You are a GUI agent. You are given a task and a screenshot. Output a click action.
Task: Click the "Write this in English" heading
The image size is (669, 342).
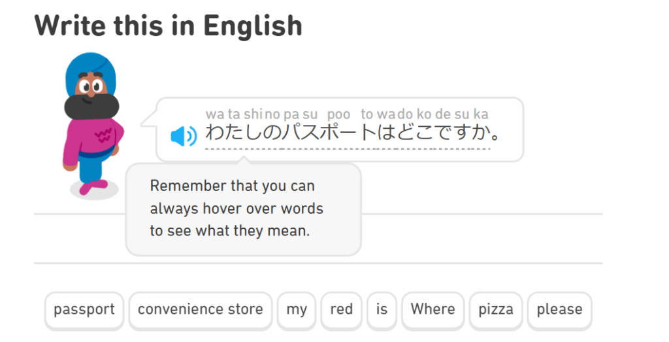(169, 26)
